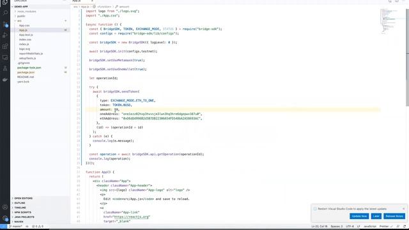This screenshot has width=409, height=230.
Task: Click Later button in notification
Action: (376, 216)
